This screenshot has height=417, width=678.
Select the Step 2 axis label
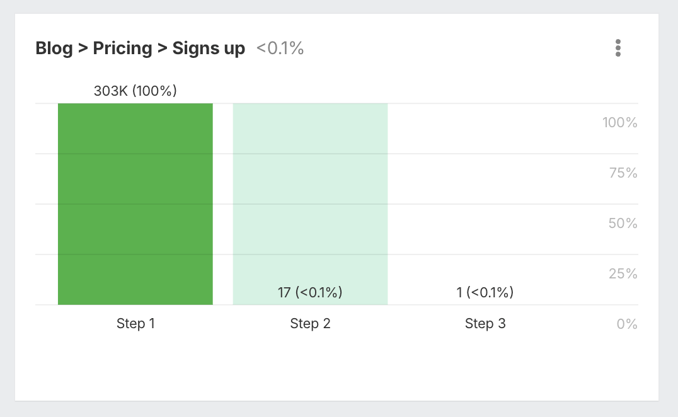(x=310, y=323)
